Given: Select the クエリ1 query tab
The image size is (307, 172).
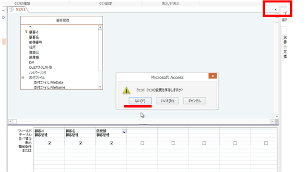Looking at the screenshot, I should click(x=18, y=10).
